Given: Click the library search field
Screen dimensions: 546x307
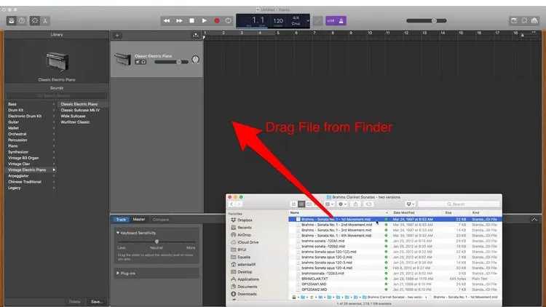Looking at the screenshot, I should (57, 96).
